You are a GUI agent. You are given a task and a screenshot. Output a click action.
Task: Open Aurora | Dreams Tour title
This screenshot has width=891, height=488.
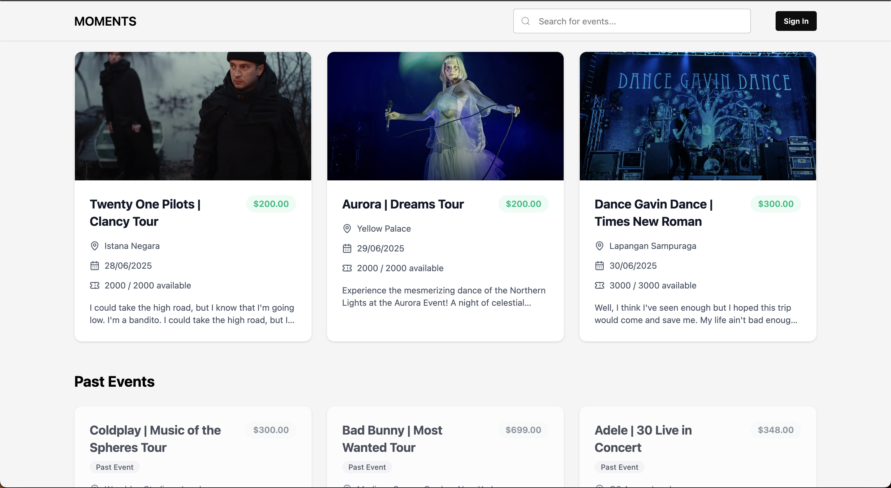click(403, 204)
